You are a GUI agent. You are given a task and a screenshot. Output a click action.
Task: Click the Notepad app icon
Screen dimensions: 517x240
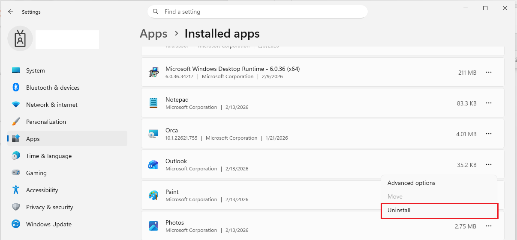point(153,103)
